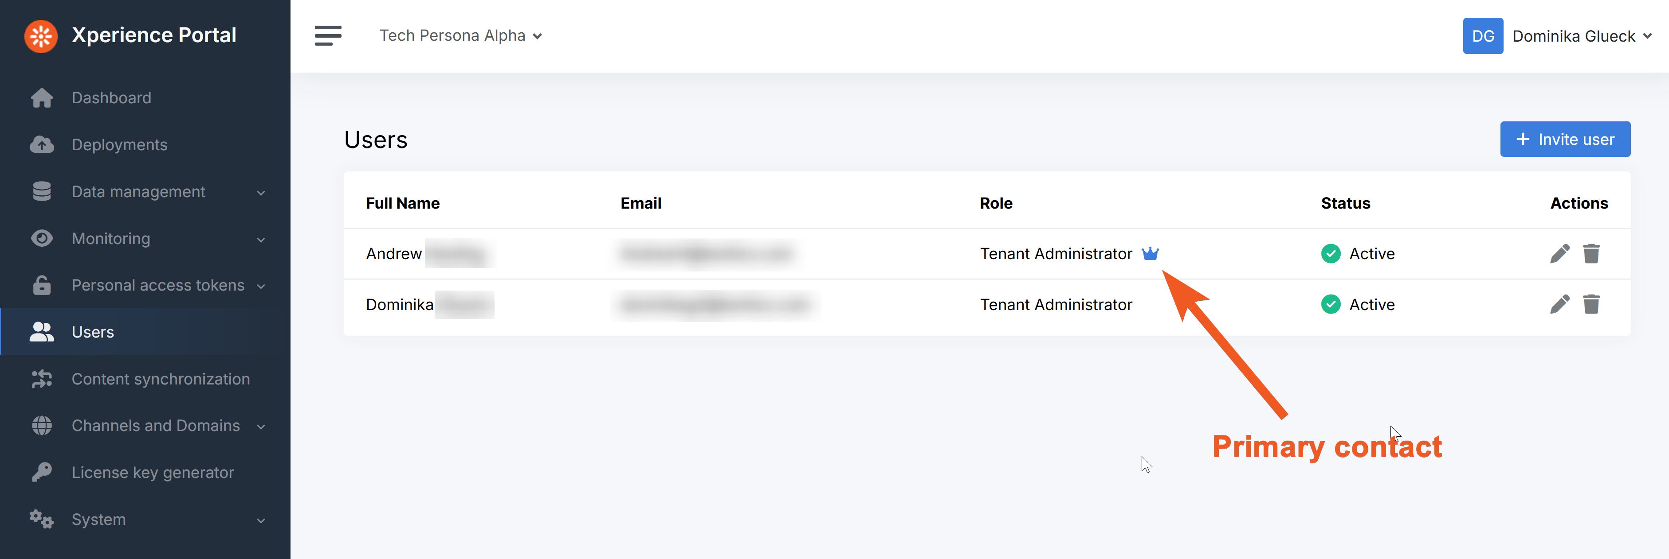Edit Andrew's user with pencil icon
This screenshot has width=1669, height=559.
pyautogui.click(x=1559, y=254)
